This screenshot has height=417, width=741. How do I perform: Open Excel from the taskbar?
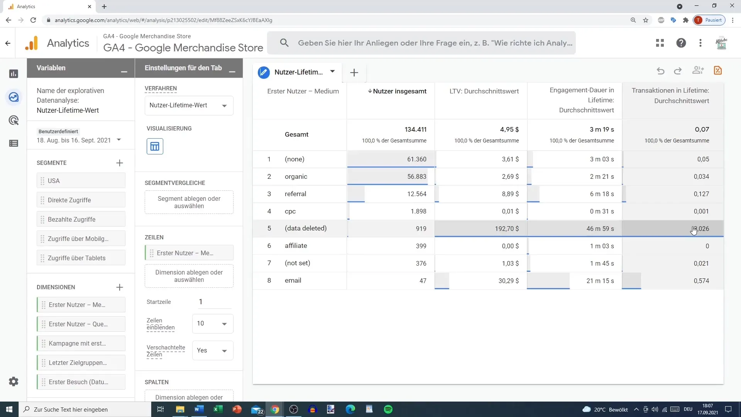point(218,409)
